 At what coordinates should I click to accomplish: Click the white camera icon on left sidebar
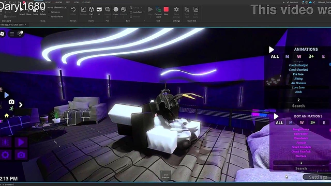tap(11, 102)
